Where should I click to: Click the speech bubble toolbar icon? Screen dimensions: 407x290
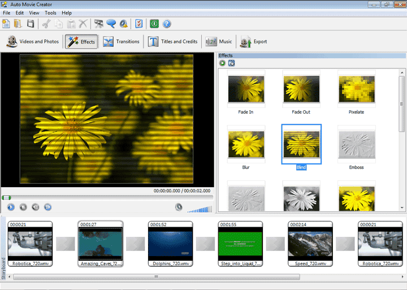point(111,24)
